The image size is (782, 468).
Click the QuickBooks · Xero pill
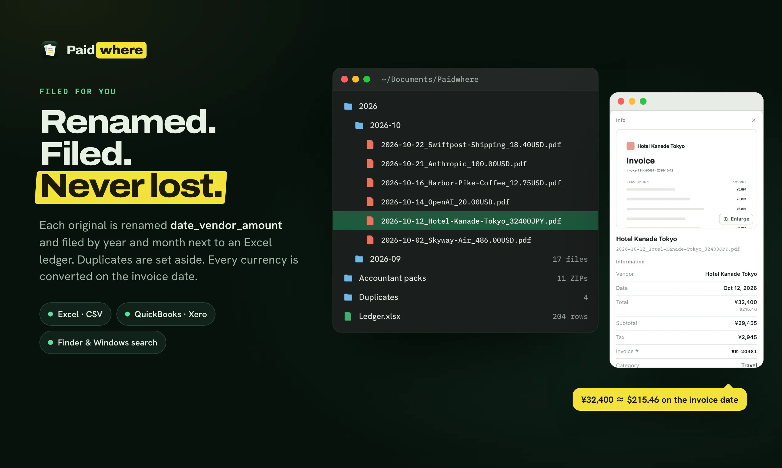pyautogui.click(x=166, y=314)
